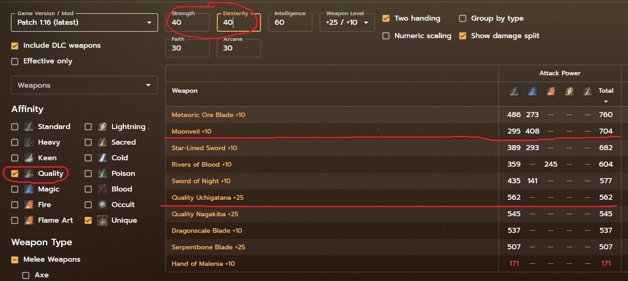Uncheck Show damage split

[x=463, y=36]
